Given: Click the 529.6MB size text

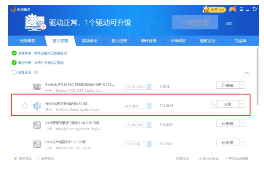Looking at the screenshot, I should (166, 106).
